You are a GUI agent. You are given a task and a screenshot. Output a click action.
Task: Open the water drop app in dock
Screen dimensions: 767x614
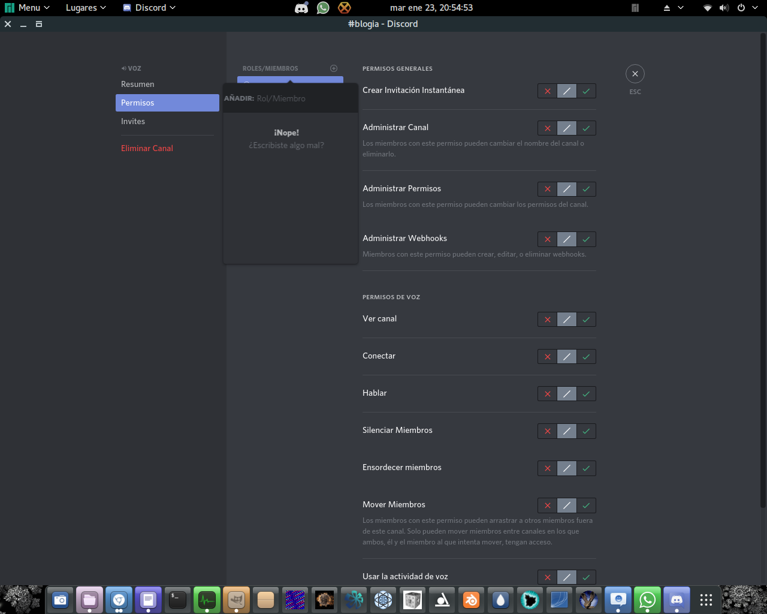click(500, 600)
